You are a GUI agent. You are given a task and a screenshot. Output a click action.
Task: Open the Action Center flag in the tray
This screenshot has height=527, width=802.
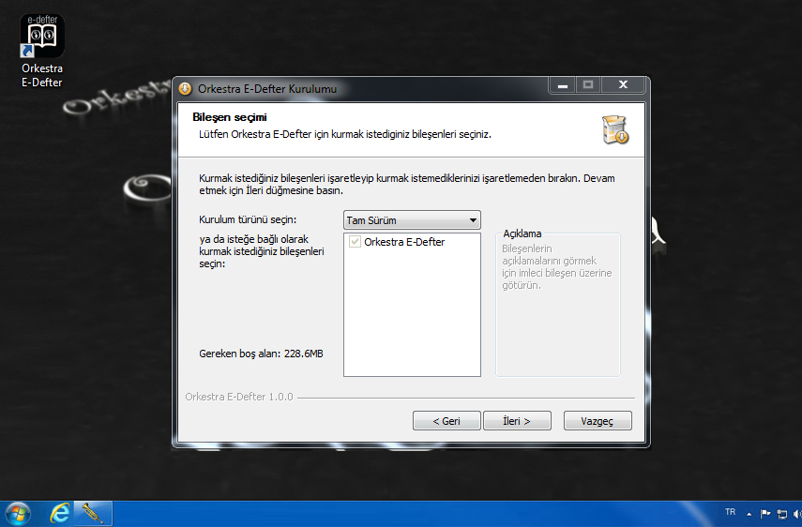[765, 514]
